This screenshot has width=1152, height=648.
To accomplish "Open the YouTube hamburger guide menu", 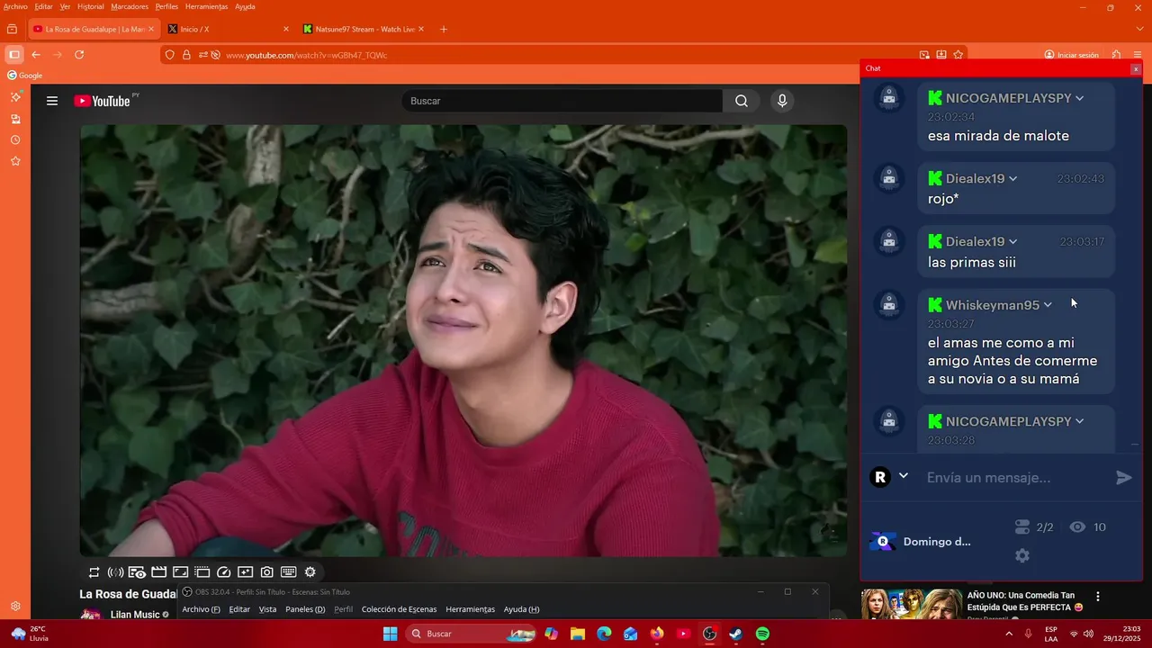I will point(52,101).
